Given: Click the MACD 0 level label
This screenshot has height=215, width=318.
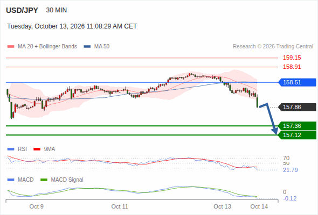Looking at the screenshot, I should 285,192.
